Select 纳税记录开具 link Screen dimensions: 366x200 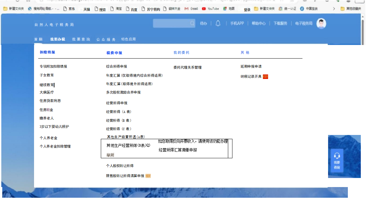click(x=251, y=77)
